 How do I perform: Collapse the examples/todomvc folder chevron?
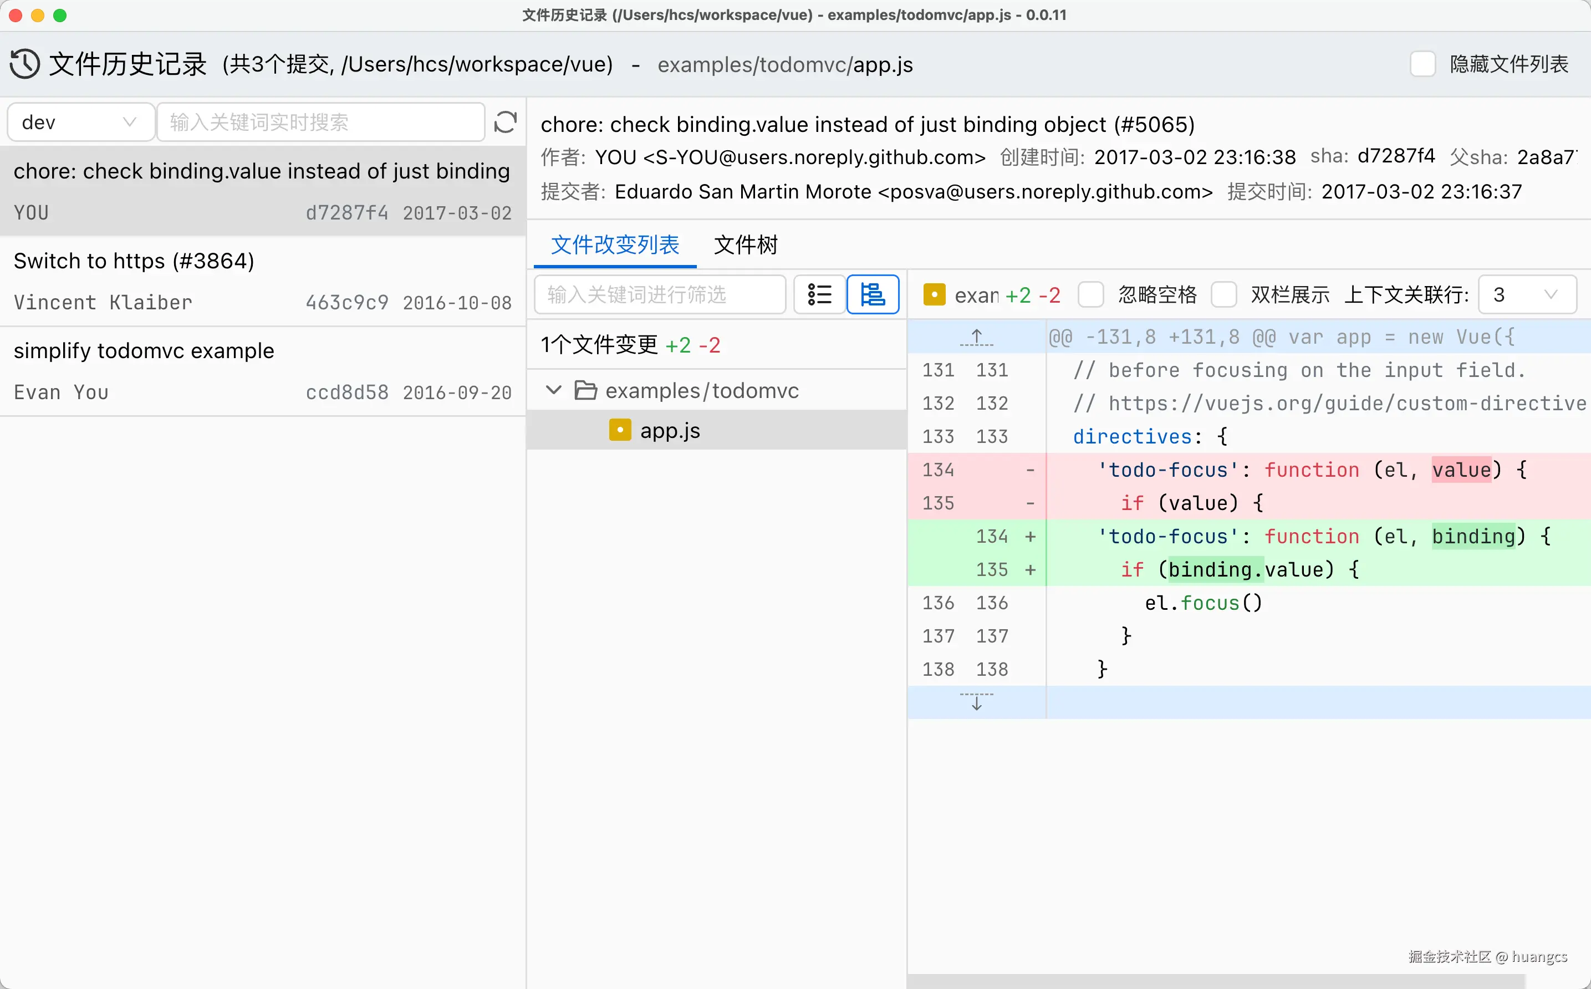pyautogui.click(x=553, y=390)
